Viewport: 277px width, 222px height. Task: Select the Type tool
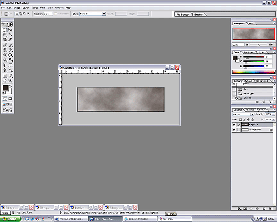(x=11, y=65)
